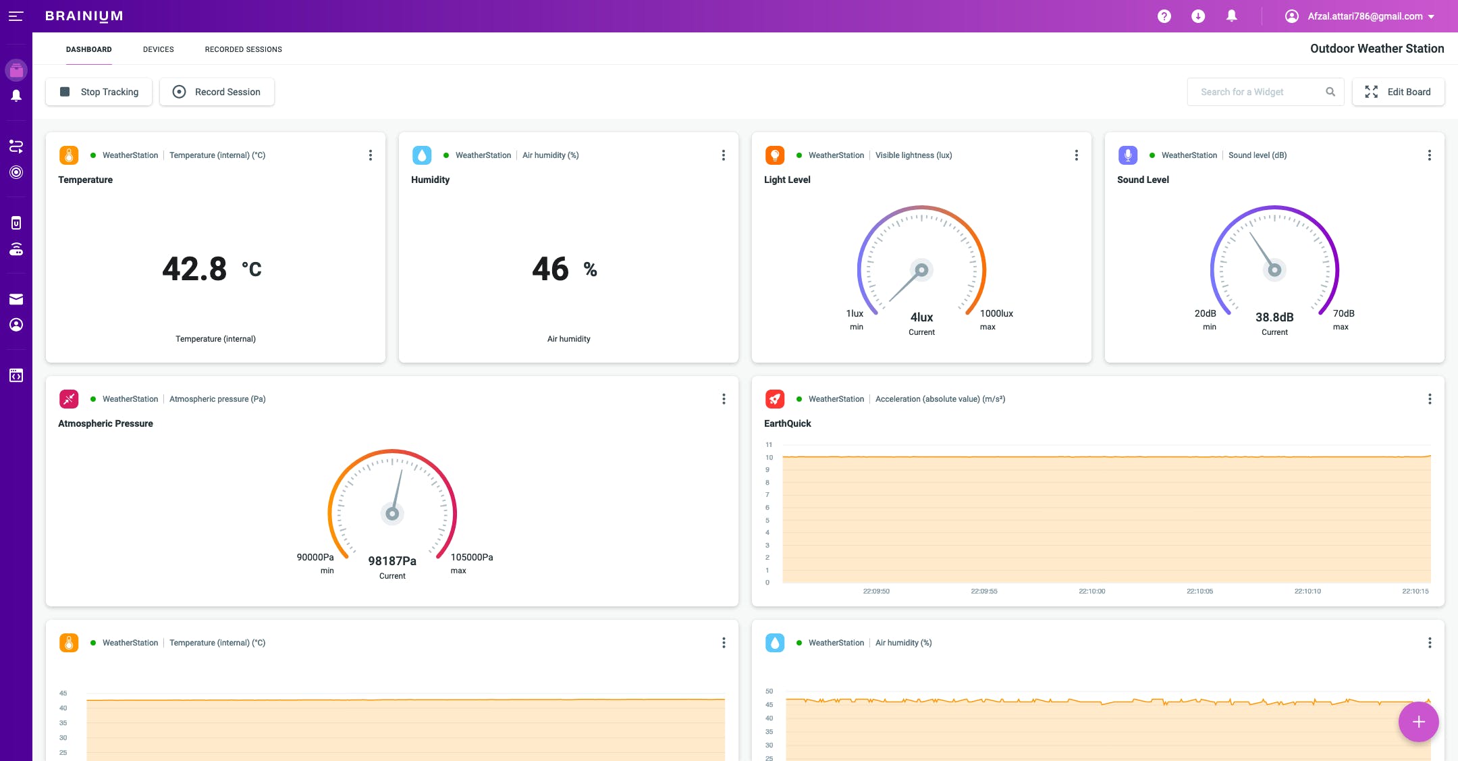The height and width of the screenshot is (761, 1458).
Task: Open Sound Level widget three-dot menu
Action: click(1430, 155)
